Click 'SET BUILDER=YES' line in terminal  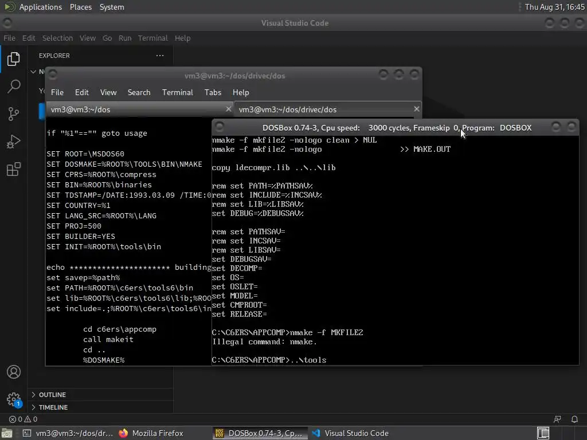[x=81, y=237]
